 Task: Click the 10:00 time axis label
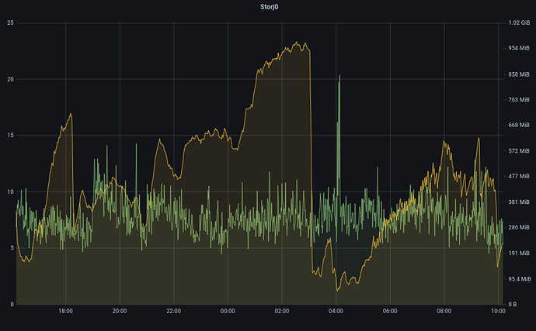(498, 312)
